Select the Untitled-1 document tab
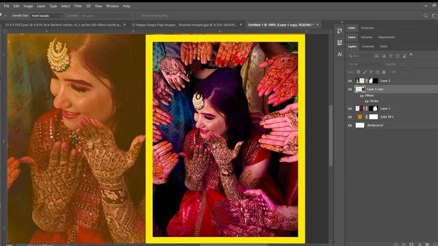This screenshot has height=246, width=438. click(281, 25)
